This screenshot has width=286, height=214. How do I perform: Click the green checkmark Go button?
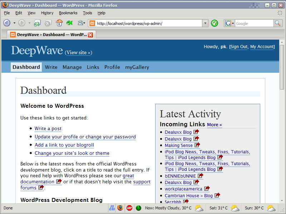(x=214, y=23)
